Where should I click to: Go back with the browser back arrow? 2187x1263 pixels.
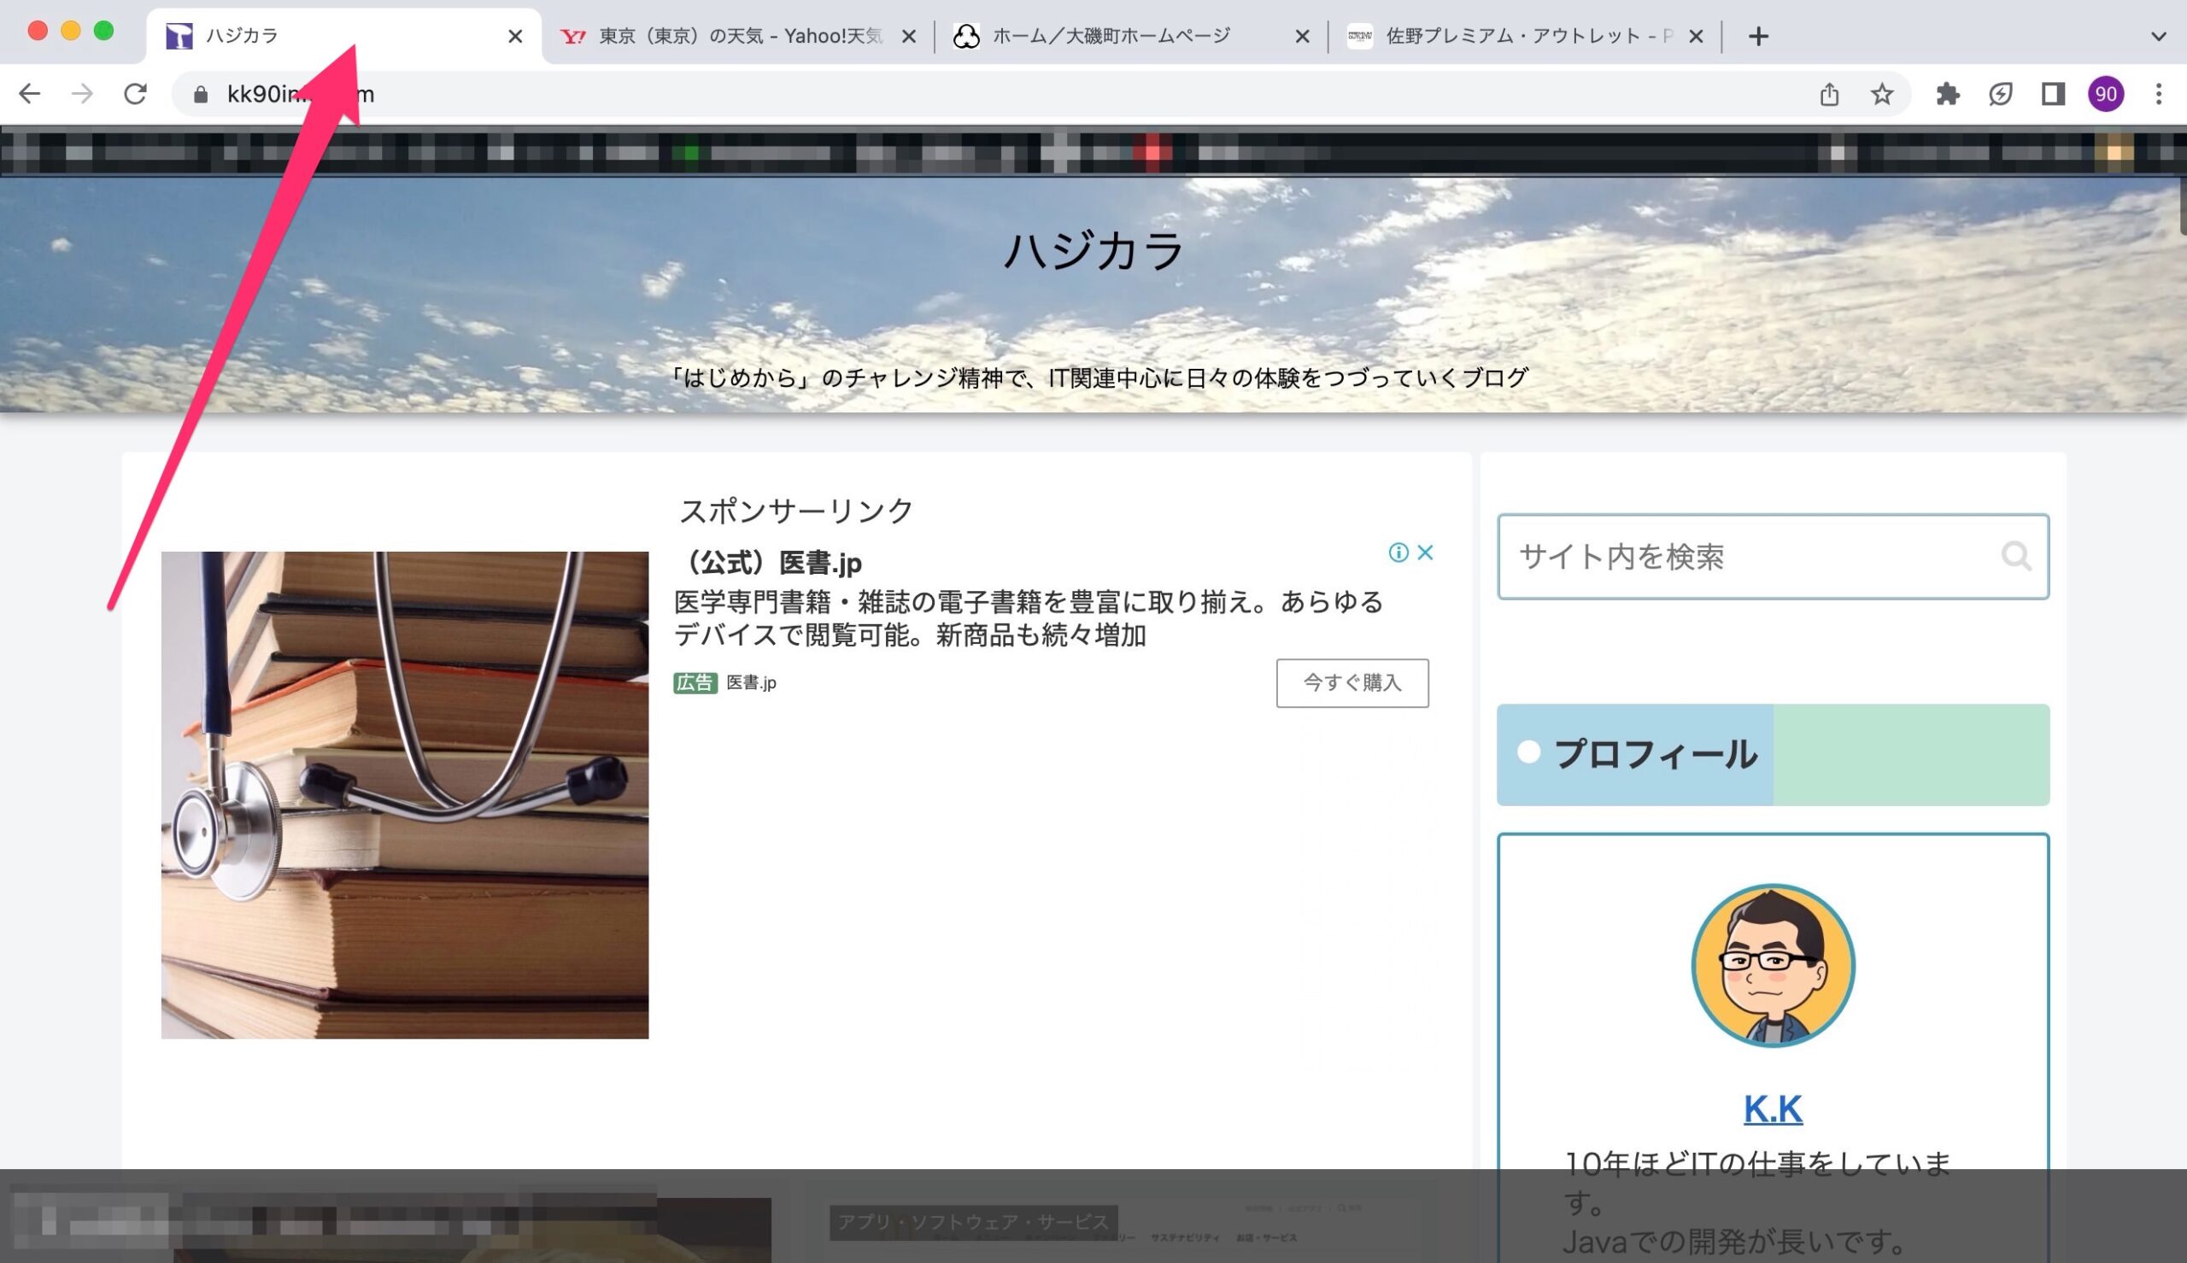(x=30, y=94)
